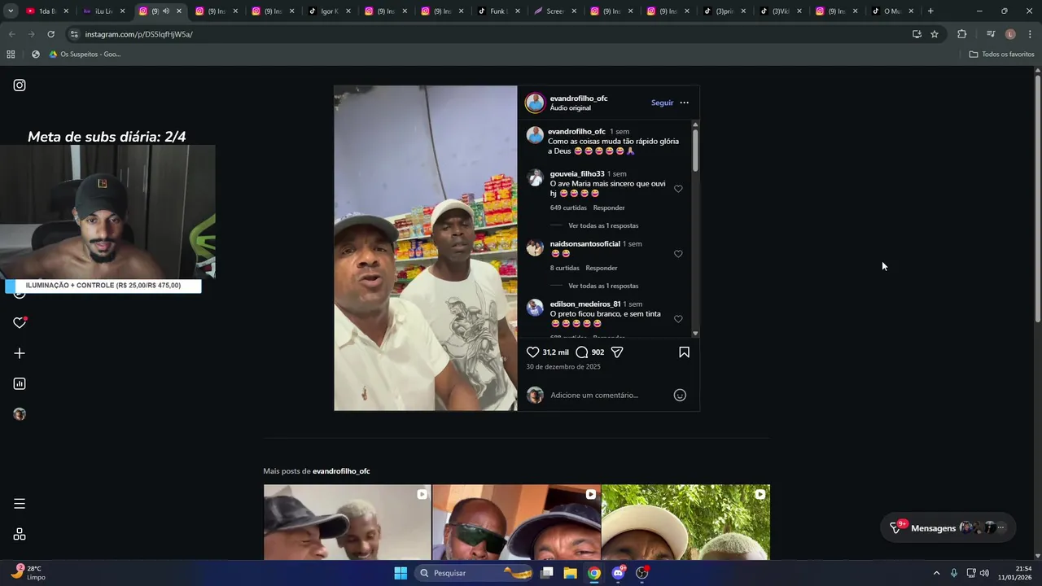The image size is (1042, 586).
Task: Open the Chrome media control icon
Action: 991,34
